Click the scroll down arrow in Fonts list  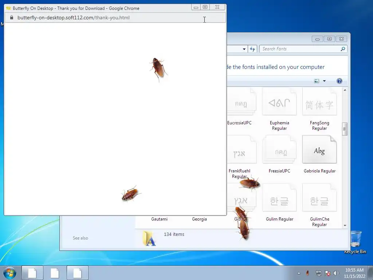click(345, 225)
